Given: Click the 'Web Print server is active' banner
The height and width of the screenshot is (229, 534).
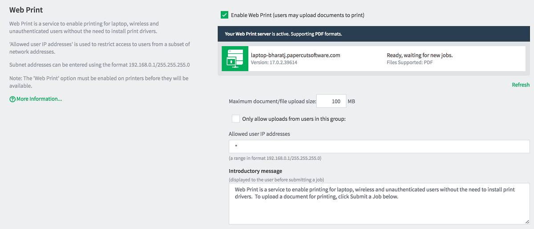Looking at the screenshot, I should (x=373, y=34).
